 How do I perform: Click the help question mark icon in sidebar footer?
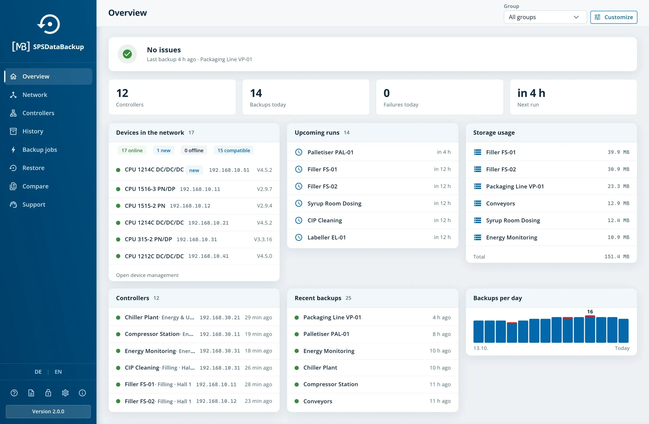point(14,393)
